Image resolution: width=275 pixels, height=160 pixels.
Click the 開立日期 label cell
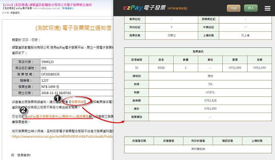pyautogui.click(x=26, y=93)
